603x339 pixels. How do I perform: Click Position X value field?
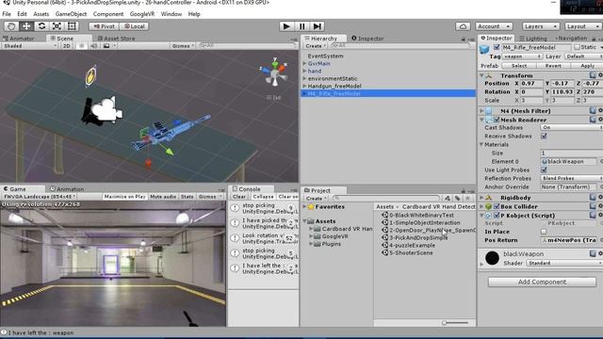pos(532,84)
